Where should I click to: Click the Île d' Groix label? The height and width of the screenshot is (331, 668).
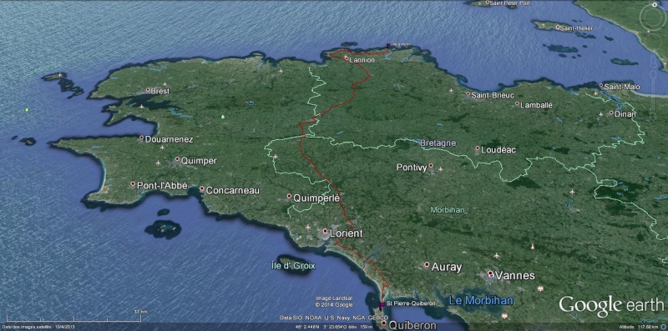click(x=293, y=266)
